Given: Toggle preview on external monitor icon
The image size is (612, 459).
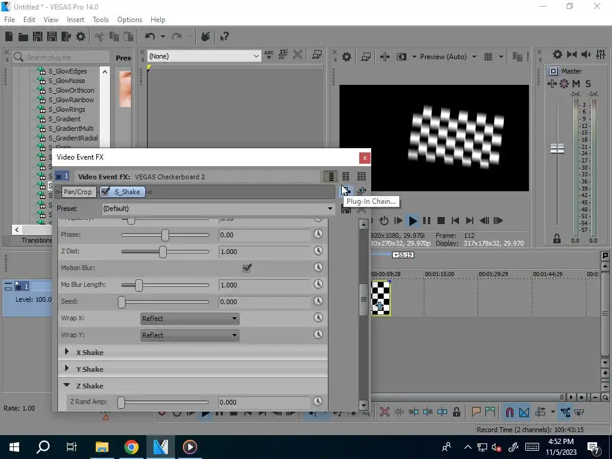Looking at the screenshot, I should coord(366,57).
